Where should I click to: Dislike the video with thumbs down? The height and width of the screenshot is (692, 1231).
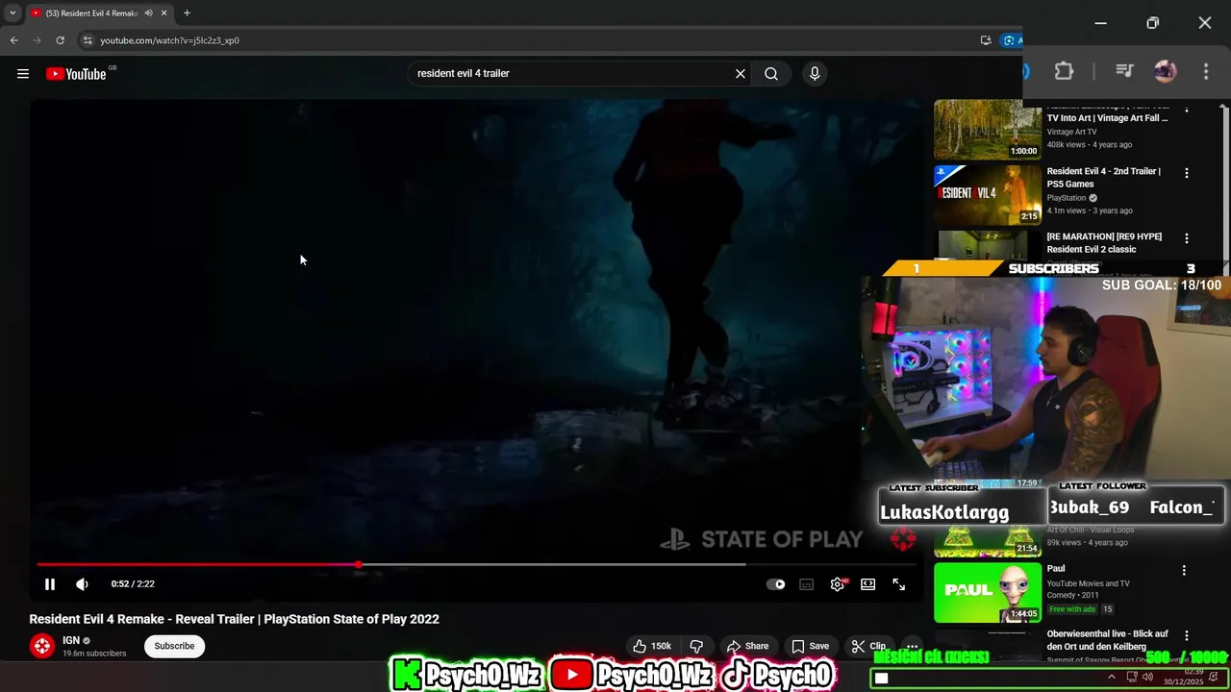pyautogui.click(x=697, y=646)
